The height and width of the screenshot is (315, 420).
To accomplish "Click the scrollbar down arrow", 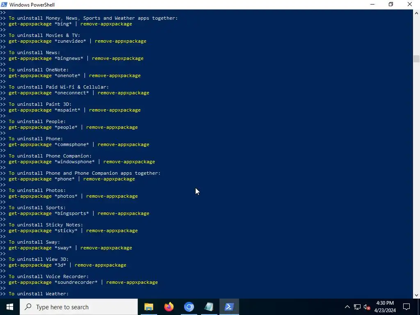I will [416, 295].
